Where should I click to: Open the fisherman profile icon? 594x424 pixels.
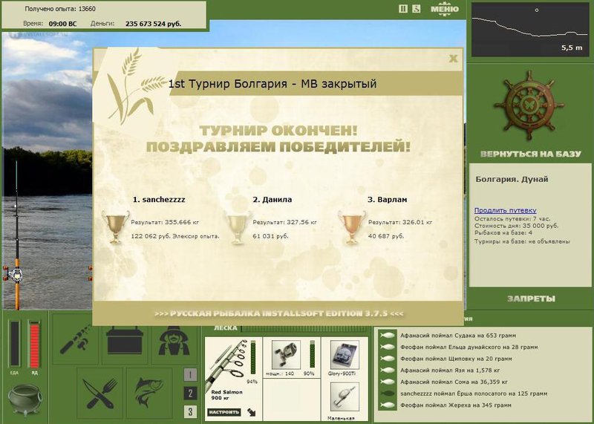coord(174,340)
